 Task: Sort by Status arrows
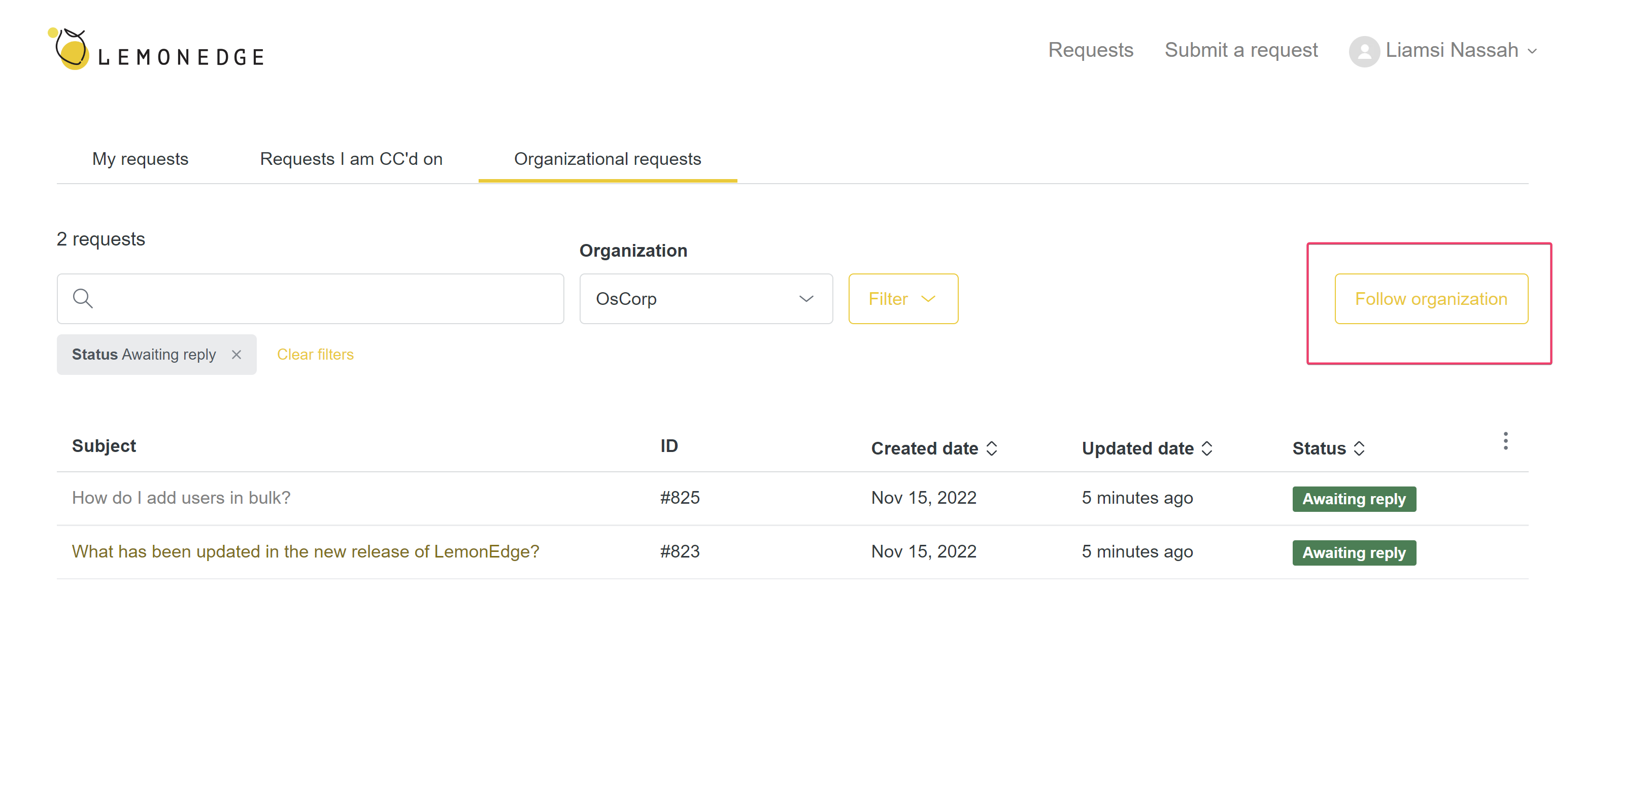click(1359, 448)
